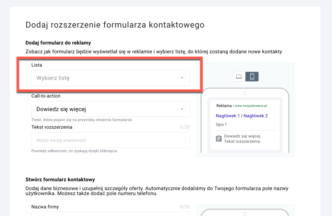Click 'Tekst rozszerzenia' line in ad preview
The height and width of the screenshot is (216, 332).
tap(242, 141)
